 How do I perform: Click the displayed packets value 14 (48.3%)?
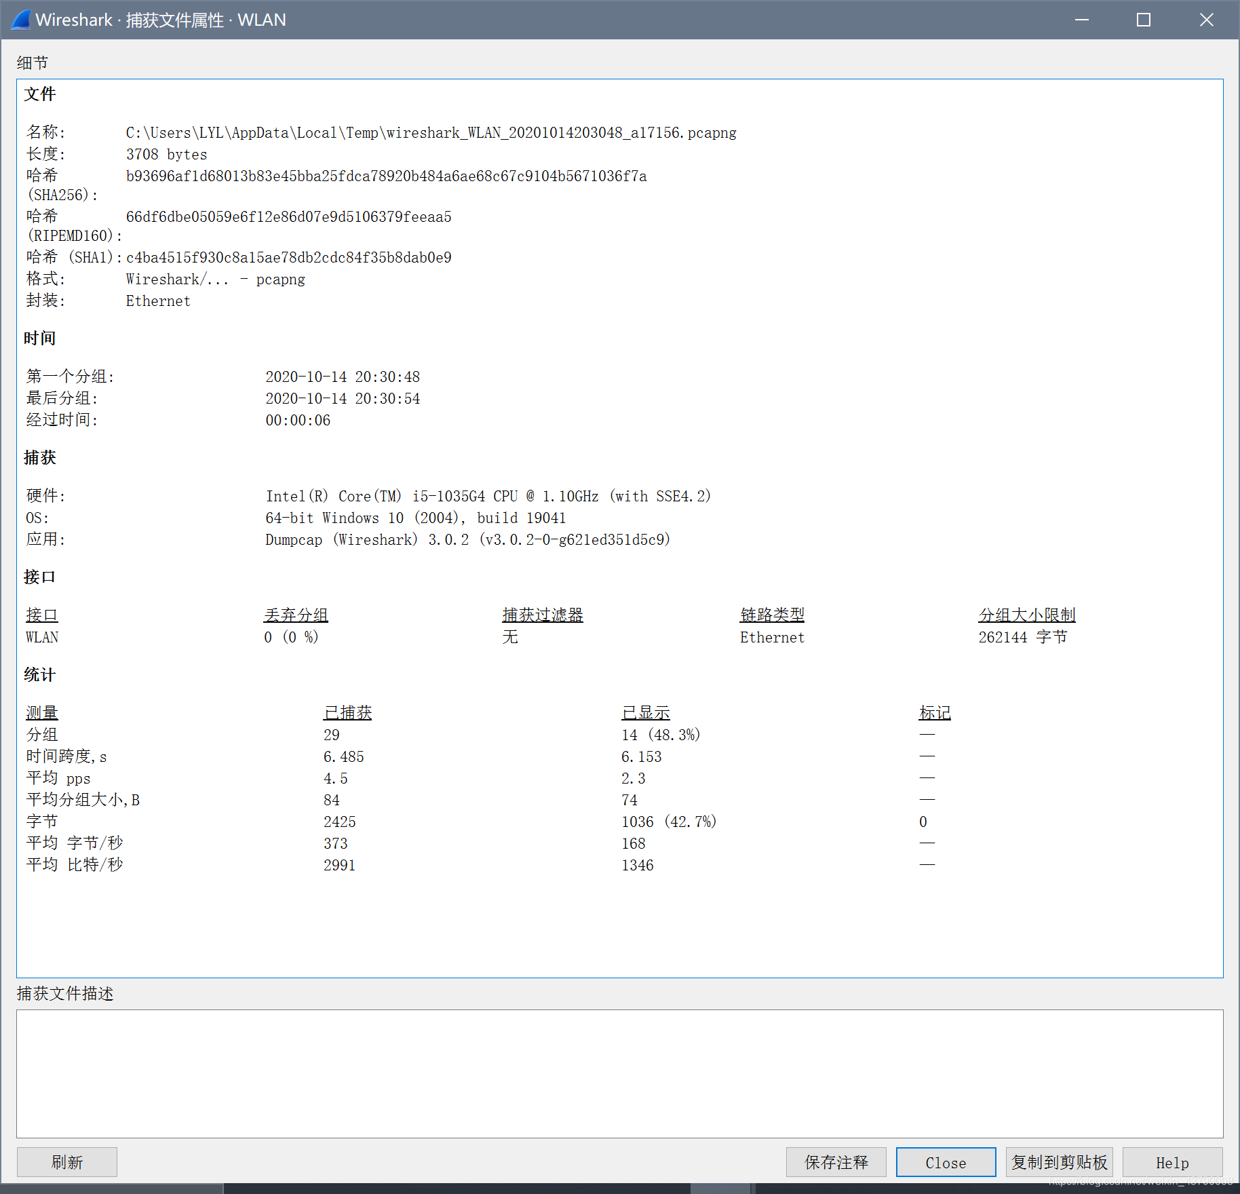click(x=661, y=735)
